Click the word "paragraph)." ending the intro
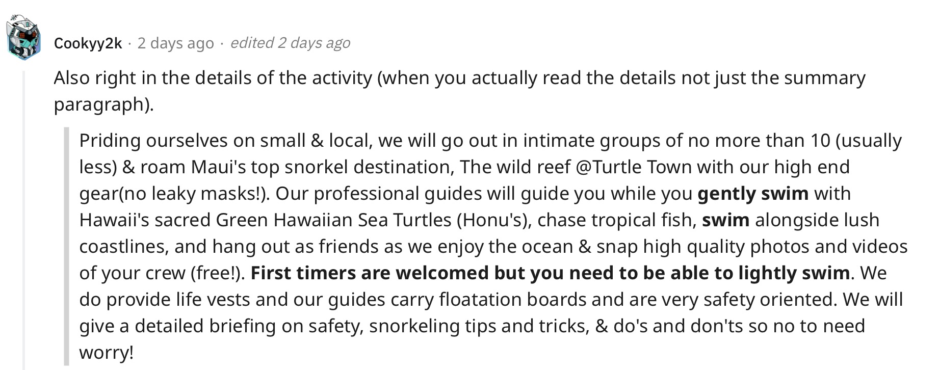Screen dimensions: 939x370 tap(103, 105)
